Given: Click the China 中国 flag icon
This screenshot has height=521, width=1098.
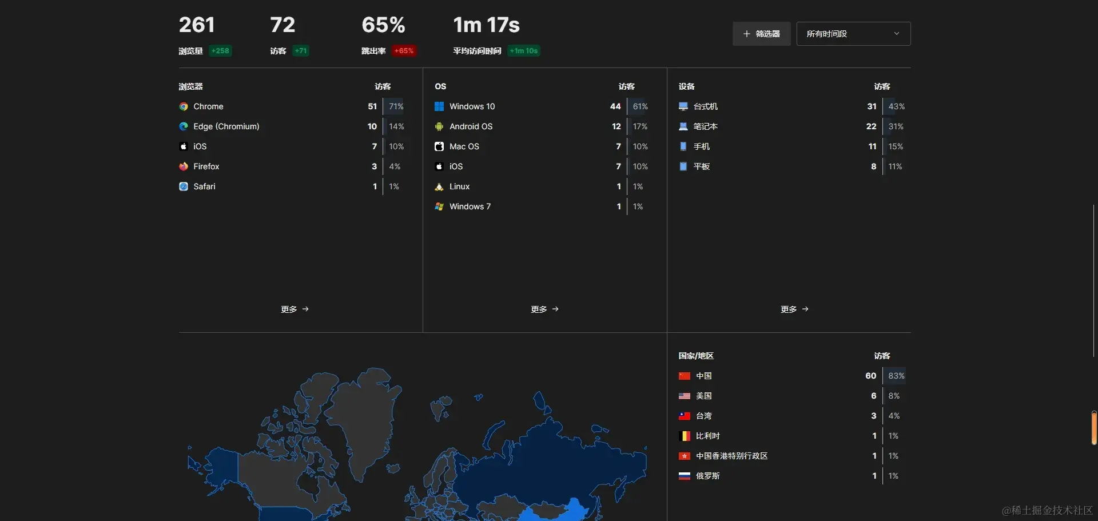Looking at the screenshot, I should (x=685, y=376).
